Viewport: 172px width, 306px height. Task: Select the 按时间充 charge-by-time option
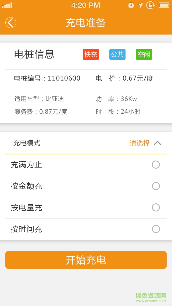click(x=156, y=229)
